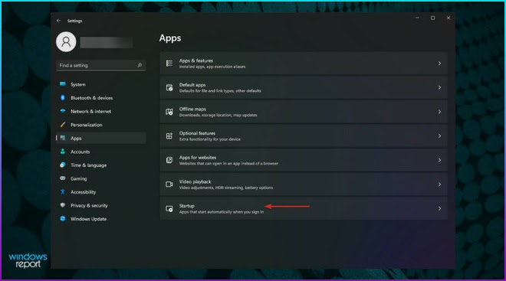Viewport: 506px width, 281px height.
Task: Open Accessibility category label
Action: [x=84, y=192]
